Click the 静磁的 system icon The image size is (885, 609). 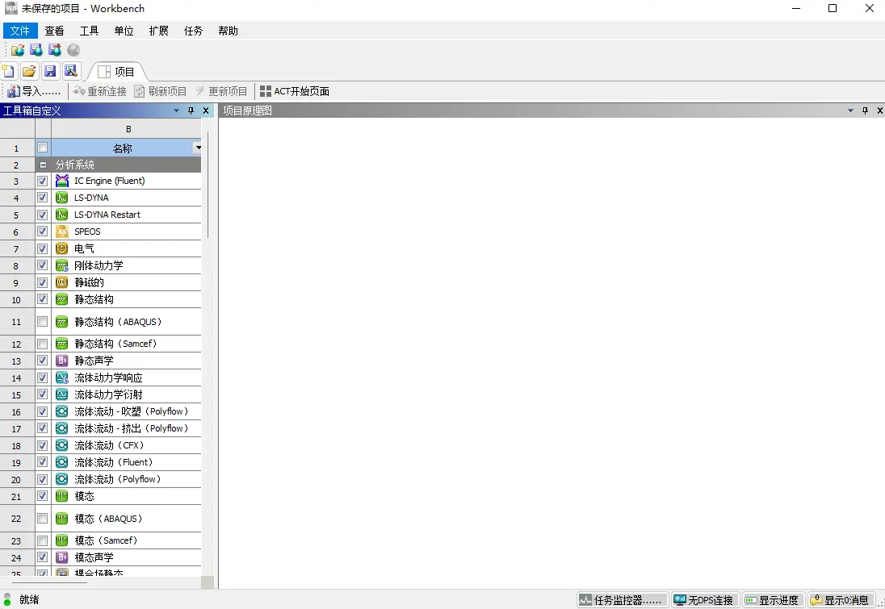click(62, 282)
